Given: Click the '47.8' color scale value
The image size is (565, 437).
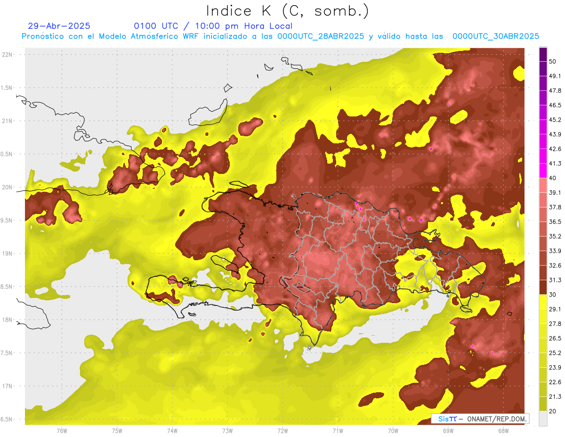Looking at the screenshot, I should click(555, 91).
